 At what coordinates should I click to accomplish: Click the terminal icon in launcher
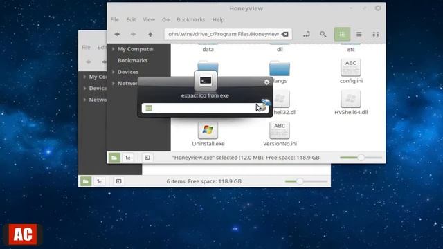[206, 81]
